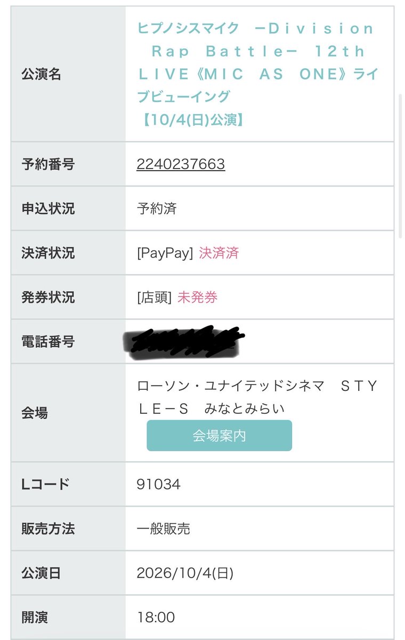405x640 pixels.
Task: Select the venue name ローソン・ユナイテッドシネマ text
Action: pyautogui.click(x=230, y=386)
